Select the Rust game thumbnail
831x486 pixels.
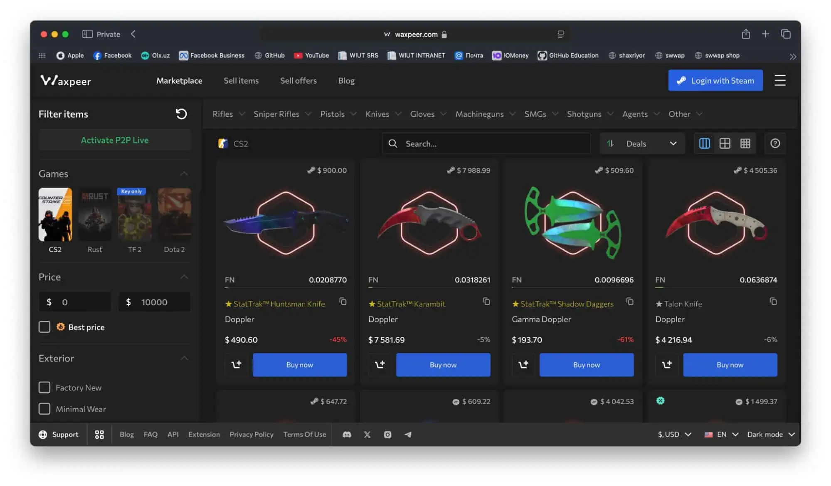click(x=95, y=215)
